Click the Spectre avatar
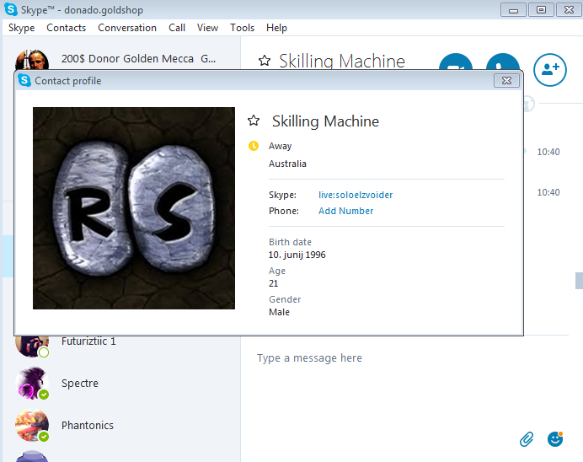Screen dimensions: 583x462 [32, 383]
